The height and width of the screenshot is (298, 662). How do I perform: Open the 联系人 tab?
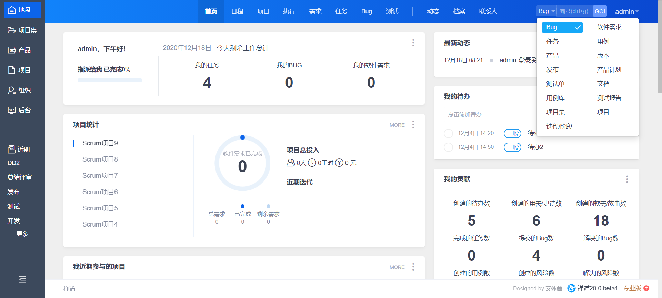(x=488, y=11)
